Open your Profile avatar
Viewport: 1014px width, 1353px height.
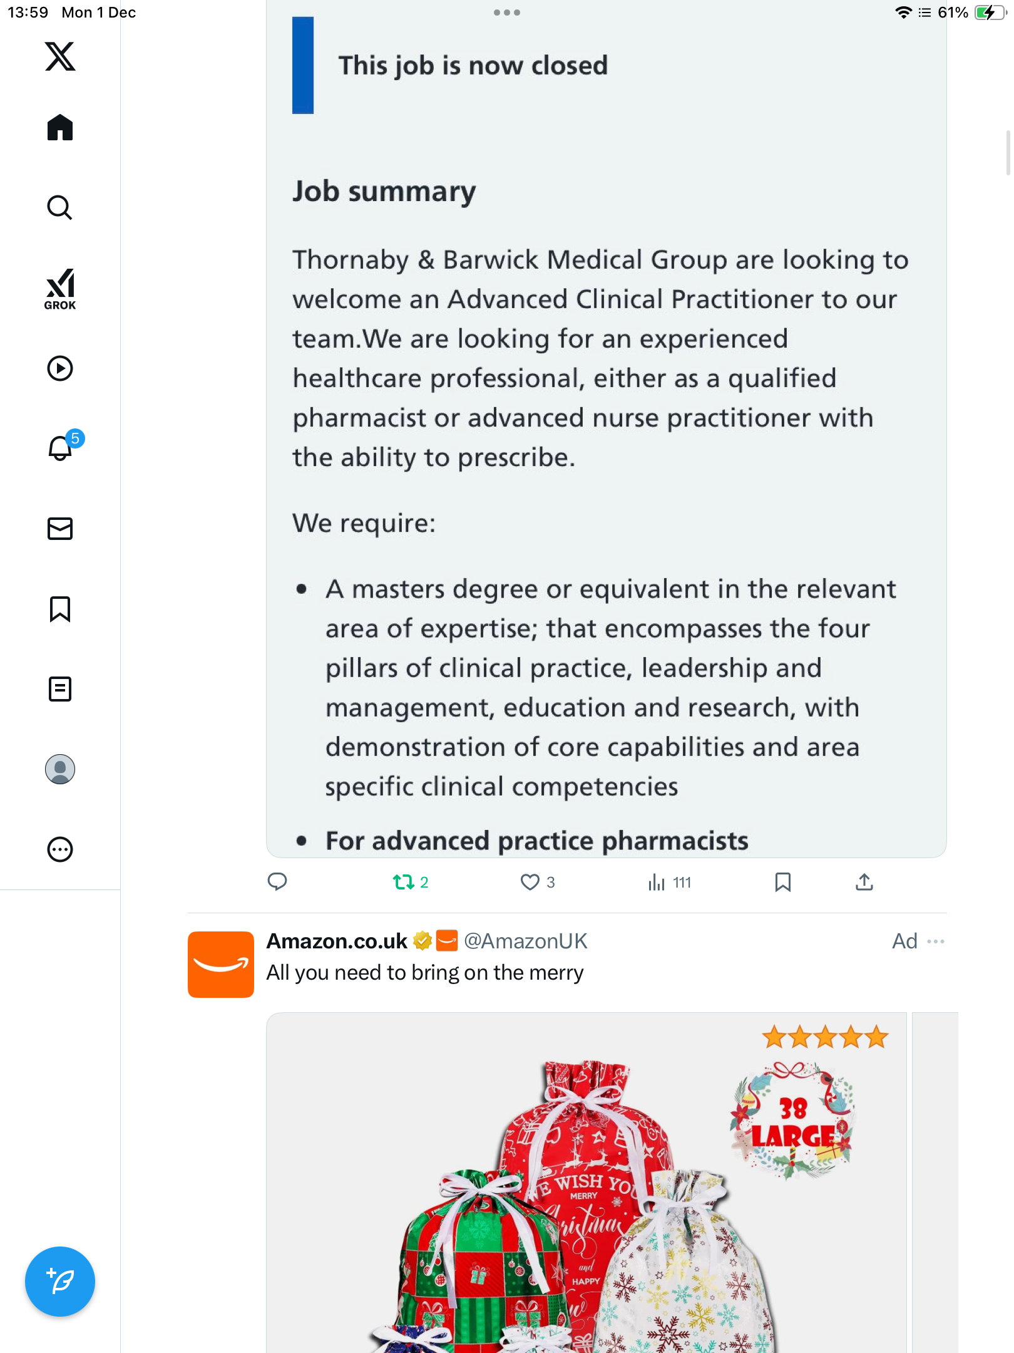point(60,769)
